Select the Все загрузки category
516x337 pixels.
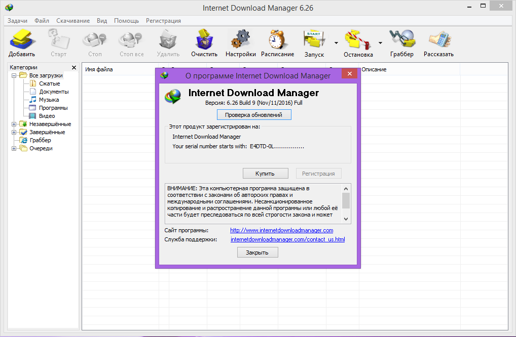click(x=46, y=75)
